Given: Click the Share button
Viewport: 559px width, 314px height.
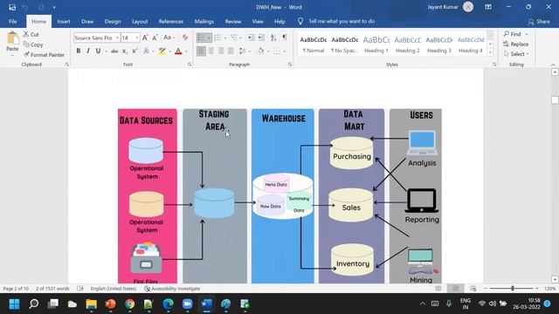Looking at the screenshot, I should (539, 21).
